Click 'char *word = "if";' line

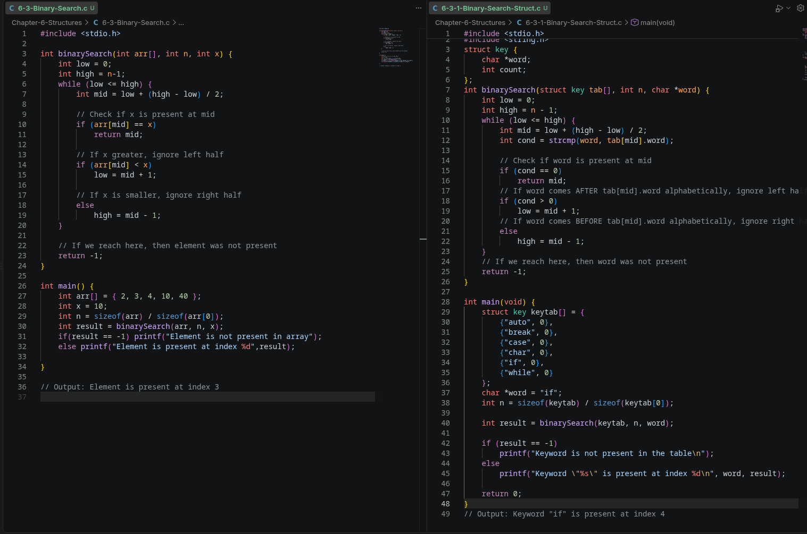tap(522, 393)
